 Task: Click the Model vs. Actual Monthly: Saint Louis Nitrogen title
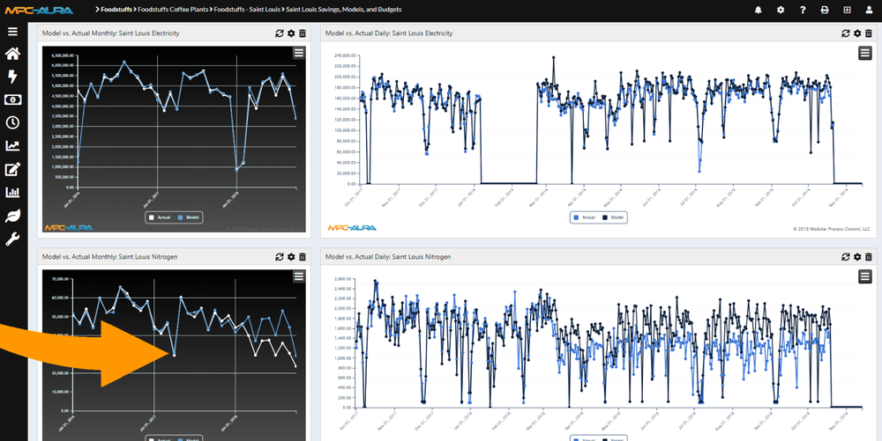(x=109, y=256)
